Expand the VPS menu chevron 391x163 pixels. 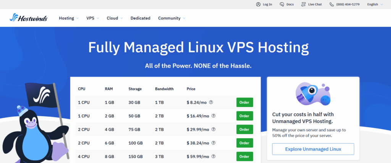(98, 18)
